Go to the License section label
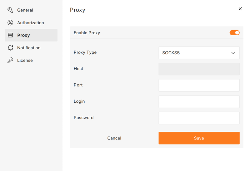The image size is (250, 171). tap(25, 60)
